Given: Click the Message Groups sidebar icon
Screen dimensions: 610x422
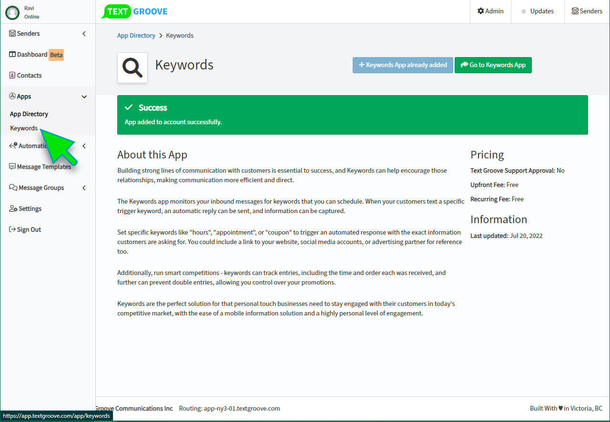Looking at the screenshot, I should 13,188.
